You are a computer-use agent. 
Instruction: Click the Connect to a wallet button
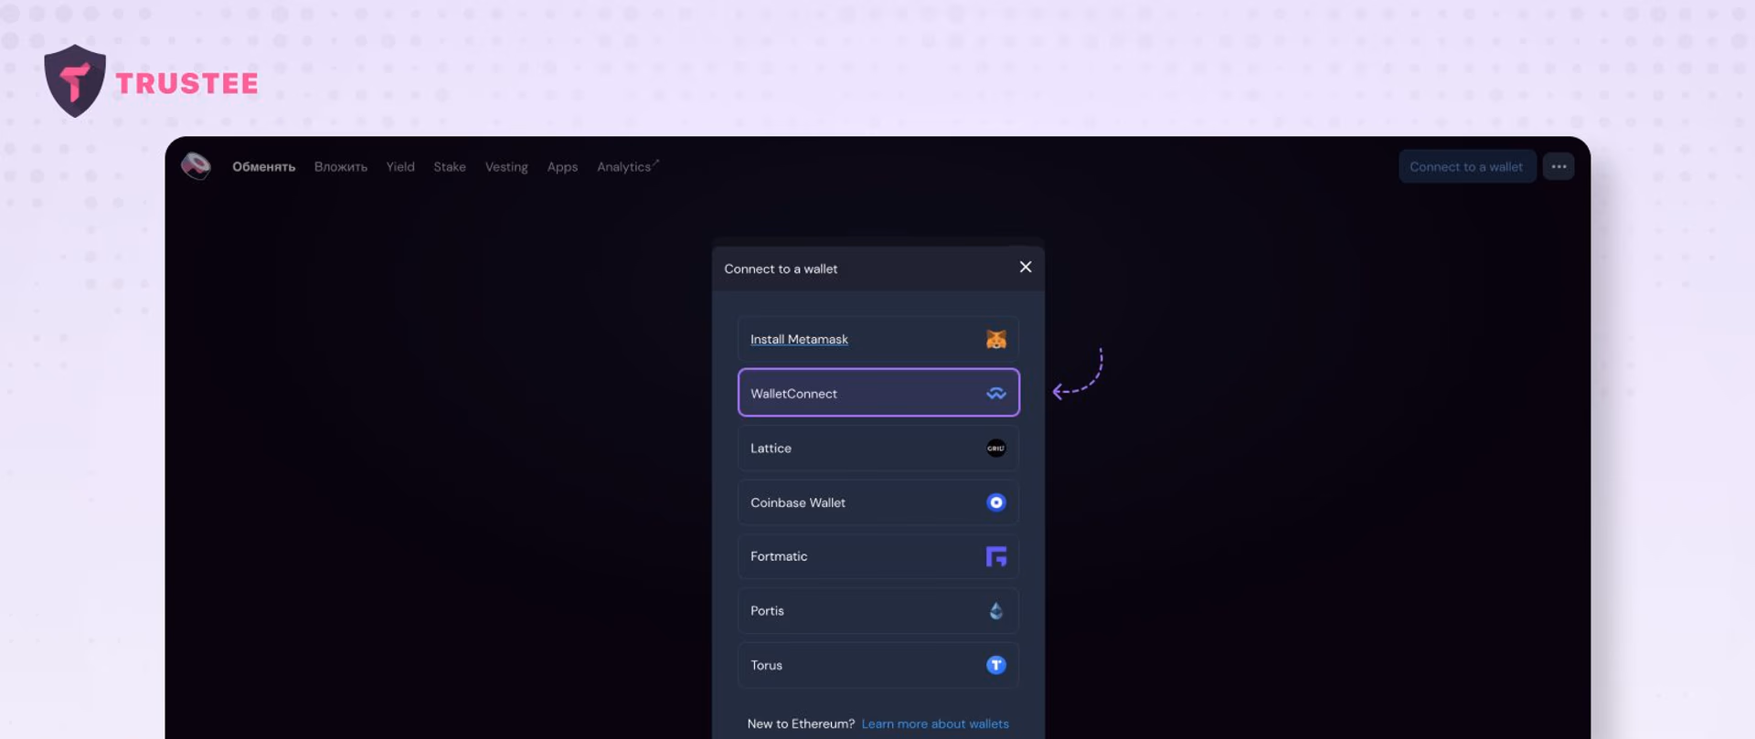[x=1466, y=166]
